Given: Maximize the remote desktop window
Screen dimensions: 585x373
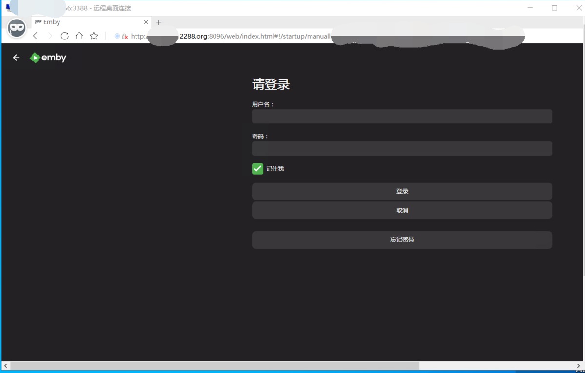Looking at the screenshot, I should click(554, 8).
